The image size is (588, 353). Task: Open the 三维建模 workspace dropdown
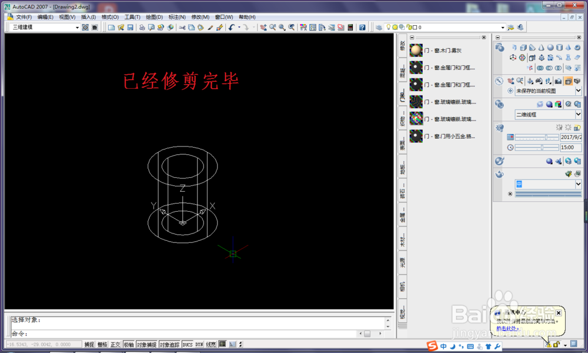click(77, 28)
